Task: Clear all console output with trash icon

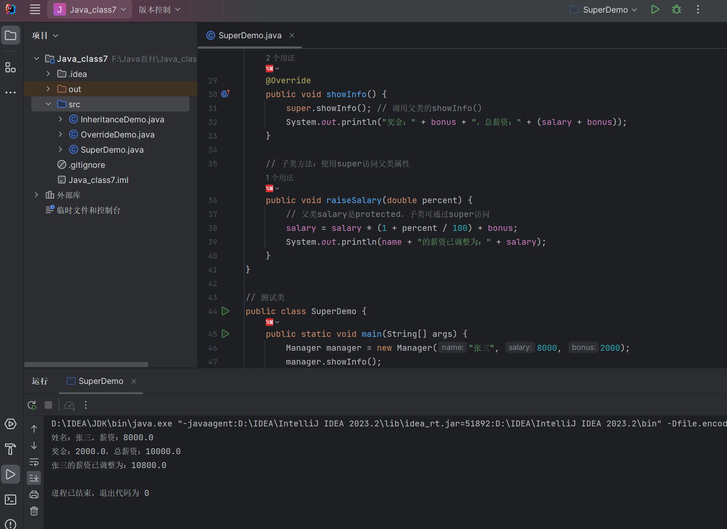Action: (34, 511)
